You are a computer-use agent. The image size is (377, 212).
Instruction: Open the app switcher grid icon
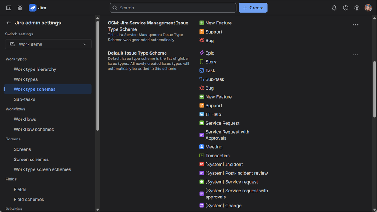[x=20, y=8]
